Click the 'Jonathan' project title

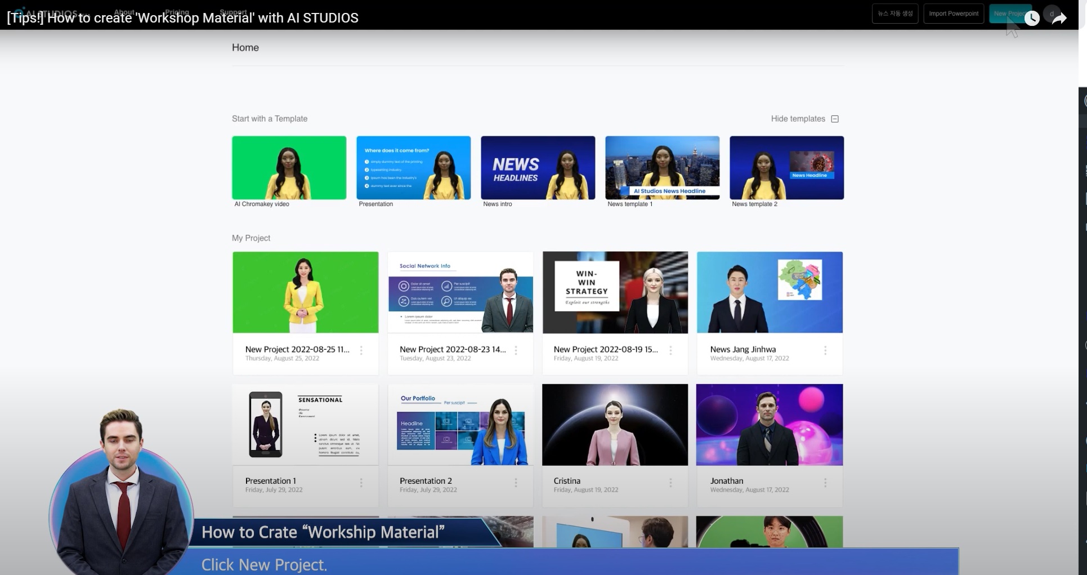tap(727, 481)
